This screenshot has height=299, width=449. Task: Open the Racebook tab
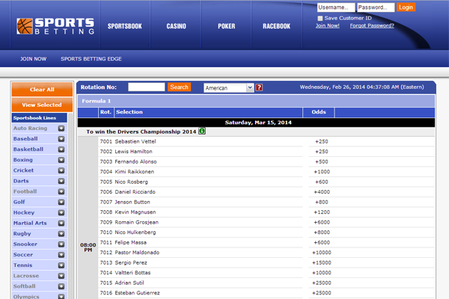tap(277, 26)
